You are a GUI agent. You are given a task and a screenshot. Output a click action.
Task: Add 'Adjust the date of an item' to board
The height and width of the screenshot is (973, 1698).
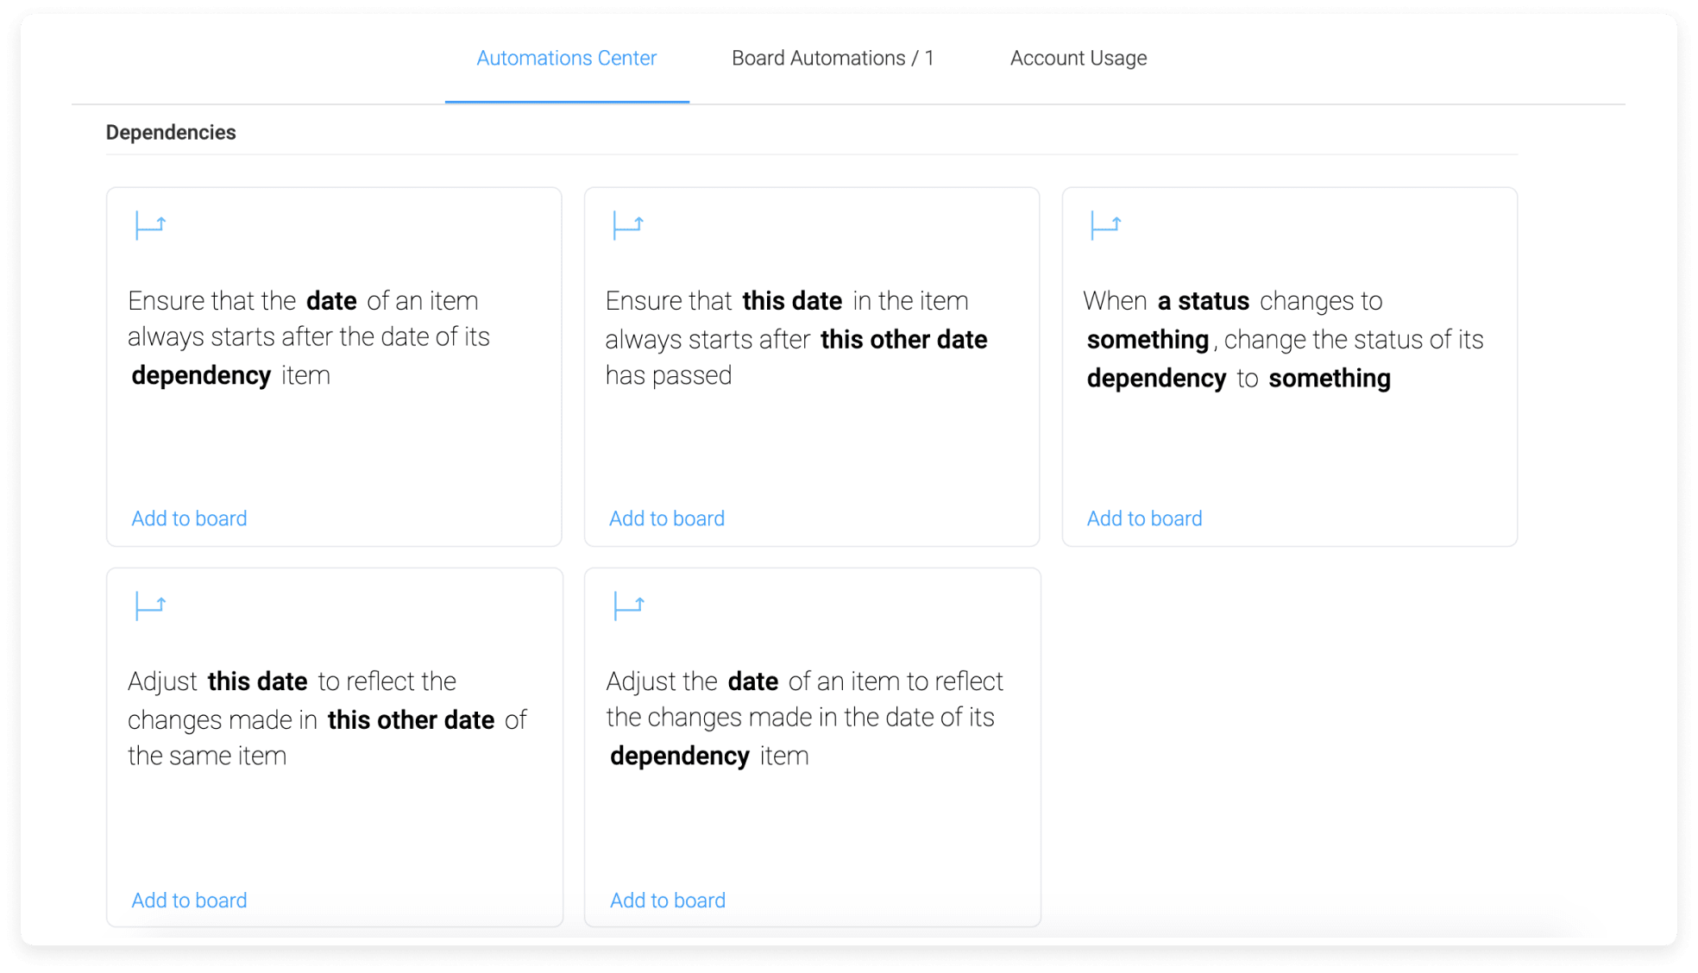point(668,901)
